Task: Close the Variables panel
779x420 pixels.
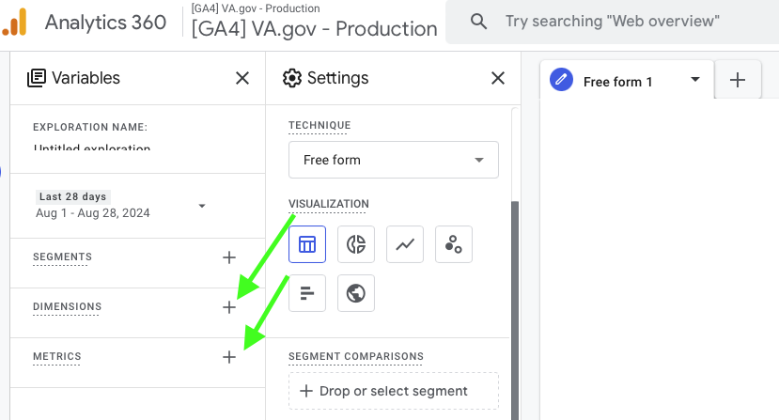Action: tap(242, 78)
